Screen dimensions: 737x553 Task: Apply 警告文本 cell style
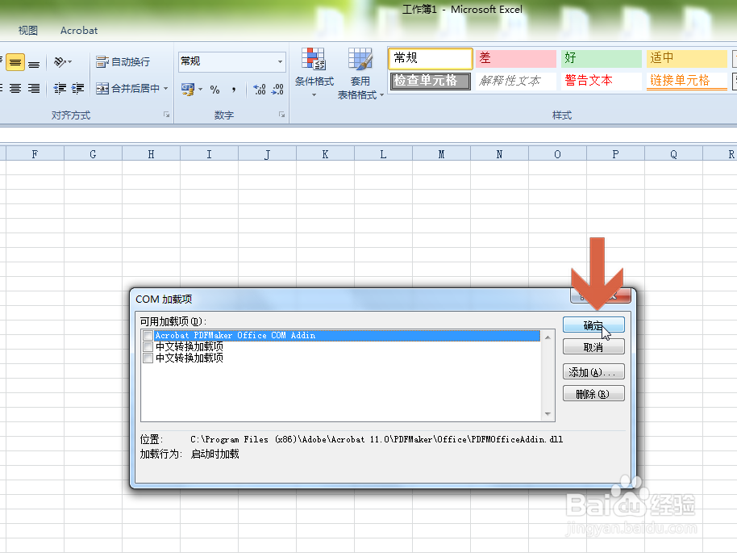click(x=602, y=81)
